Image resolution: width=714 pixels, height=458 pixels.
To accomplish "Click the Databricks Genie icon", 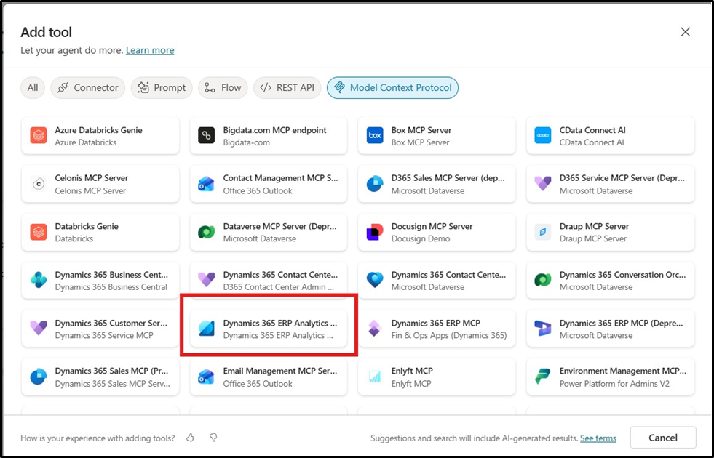I will [39, 232].
